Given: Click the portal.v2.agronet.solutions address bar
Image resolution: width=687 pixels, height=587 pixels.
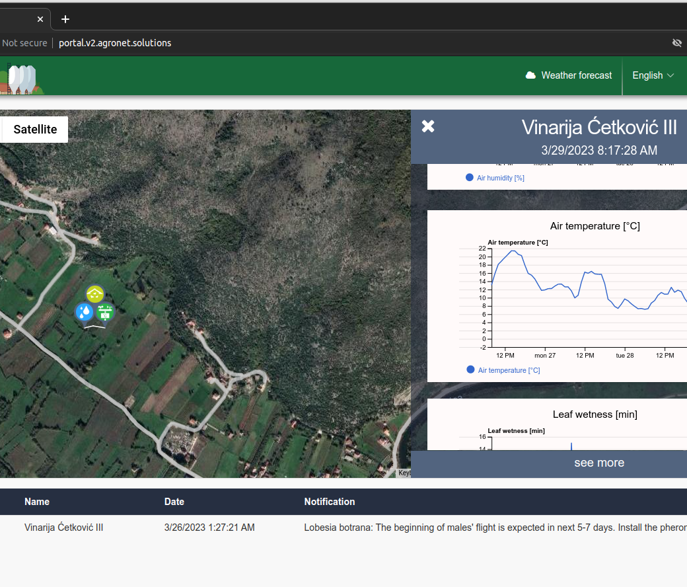Looking at the screenshot, I should (115, 43).
